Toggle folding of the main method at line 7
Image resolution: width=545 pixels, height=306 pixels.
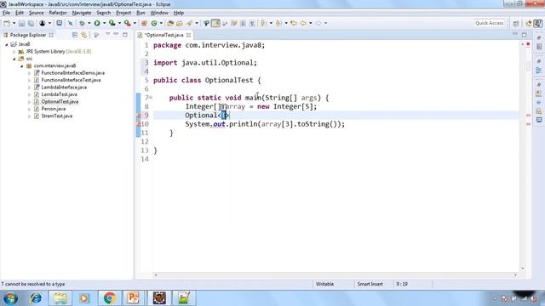(151, 98)
